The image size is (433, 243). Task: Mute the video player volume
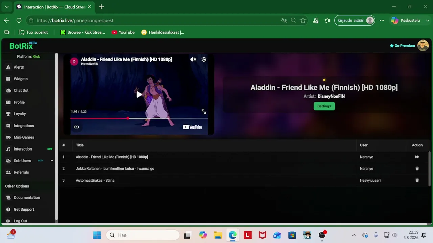(x=193, y=59)
